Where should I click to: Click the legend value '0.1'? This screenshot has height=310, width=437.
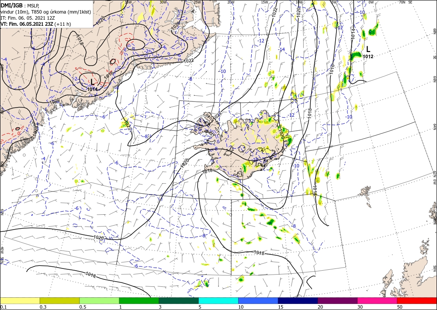[x=3, y=307]
